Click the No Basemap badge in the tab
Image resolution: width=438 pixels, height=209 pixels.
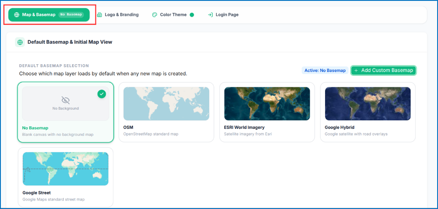pyautogui.click(x=71, y=15)
